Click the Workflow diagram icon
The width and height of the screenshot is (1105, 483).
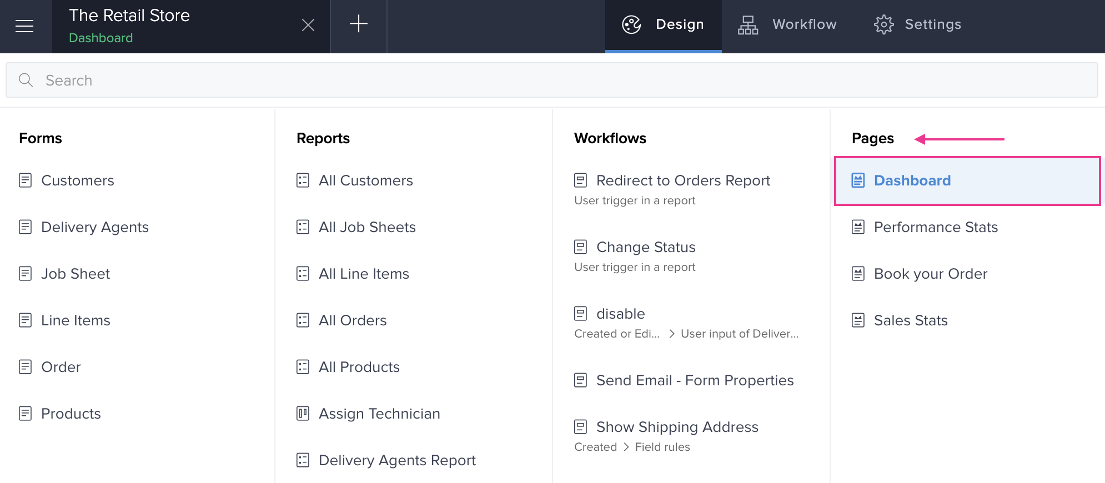click(747, 25)
